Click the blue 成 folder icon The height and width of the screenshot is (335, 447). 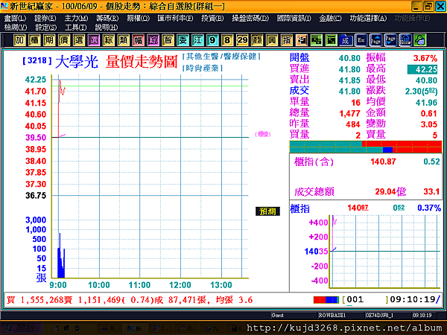[x=346, y=40]
